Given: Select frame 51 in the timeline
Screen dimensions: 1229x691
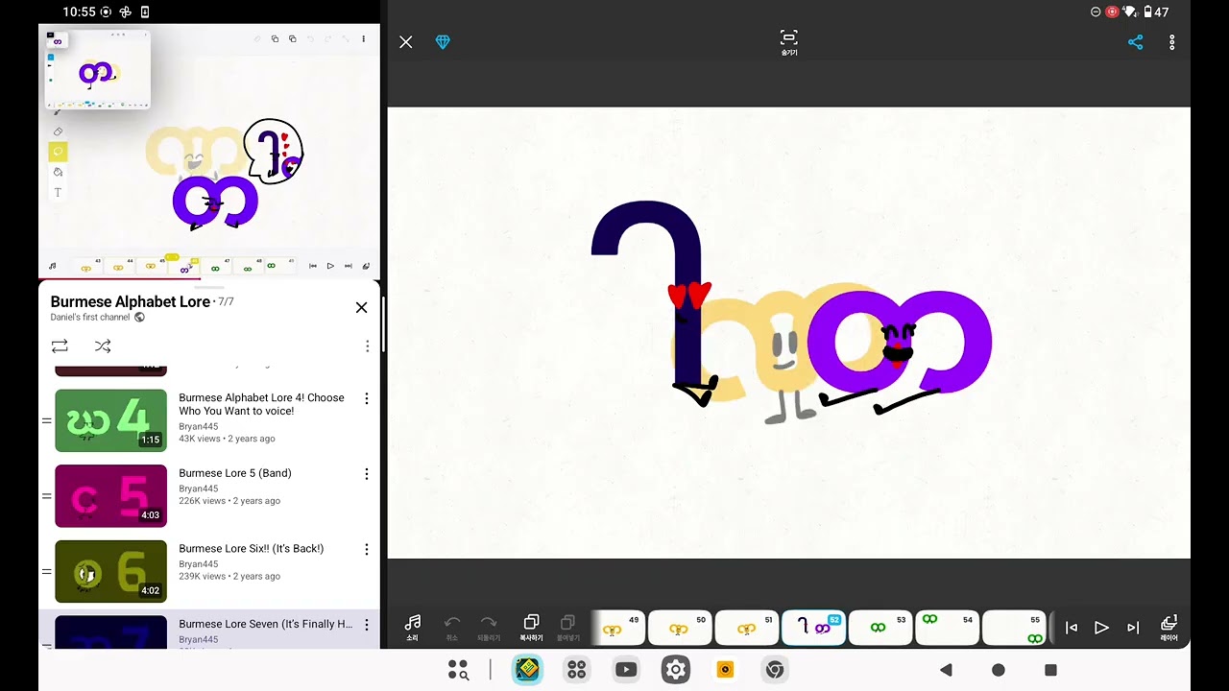Looking at the screenshot, I should (x=746, y=628).
